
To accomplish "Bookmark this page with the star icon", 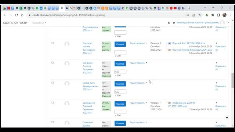I will coord(199,15).
